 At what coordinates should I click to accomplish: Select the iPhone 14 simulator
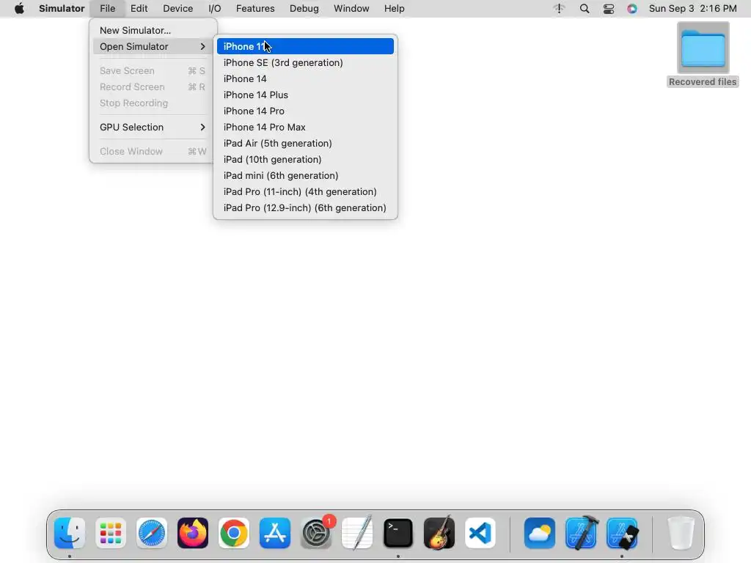305,79
